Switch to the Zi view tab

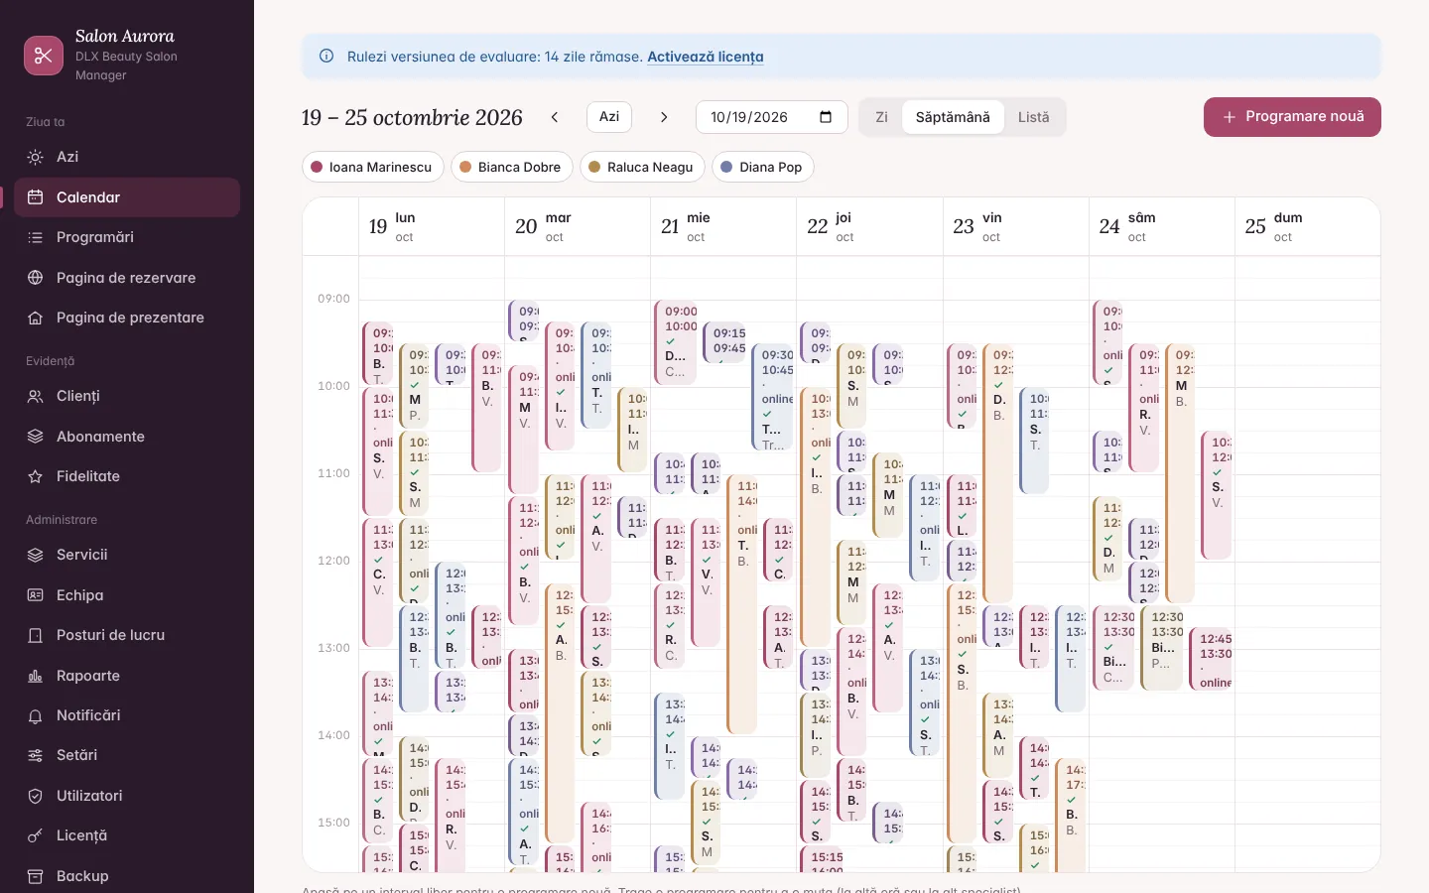coord(881,117)
